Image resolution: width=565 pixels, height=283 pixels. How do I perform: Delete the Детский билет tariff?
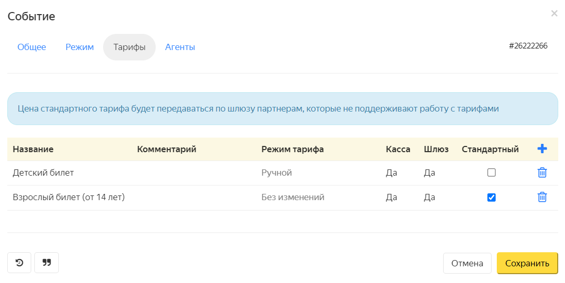(542, 173)
